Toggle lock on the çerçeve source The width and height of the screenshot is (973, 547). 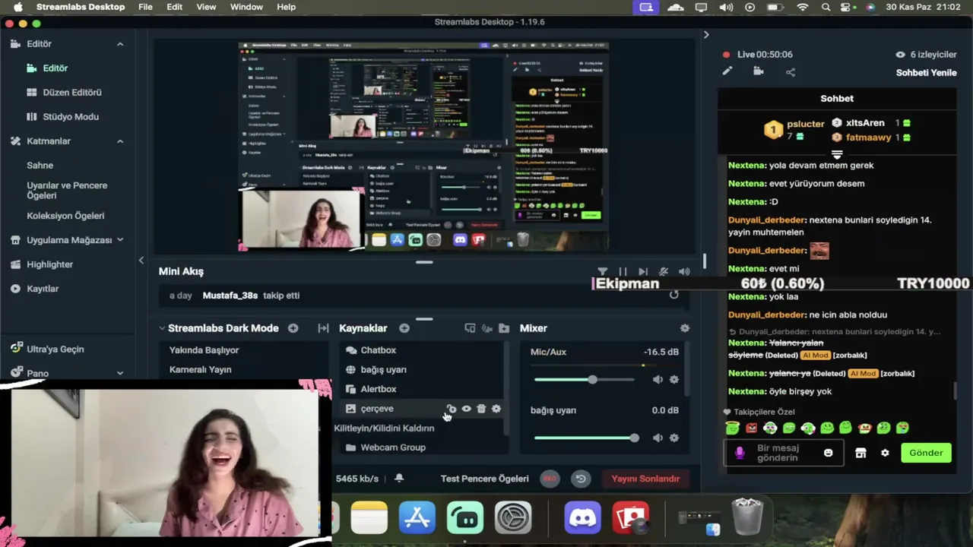tap(451, 409)
